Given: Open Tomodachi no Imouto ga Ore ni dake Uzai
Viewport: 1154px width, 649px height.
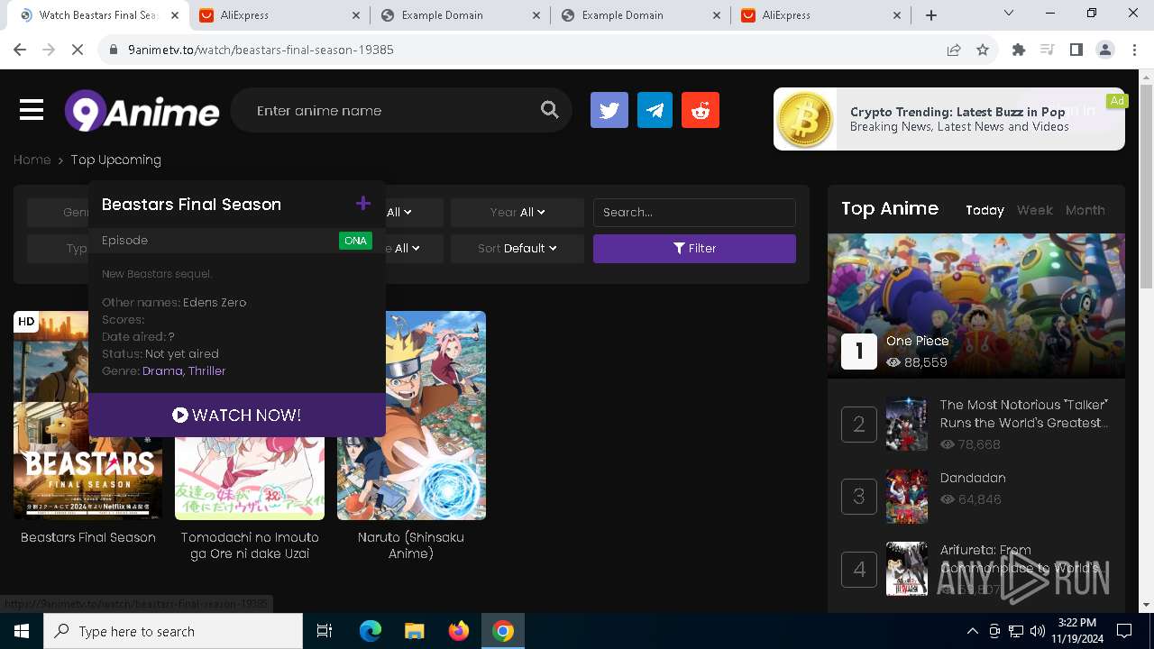Looking at the screenshot, I should pos(250,545).
